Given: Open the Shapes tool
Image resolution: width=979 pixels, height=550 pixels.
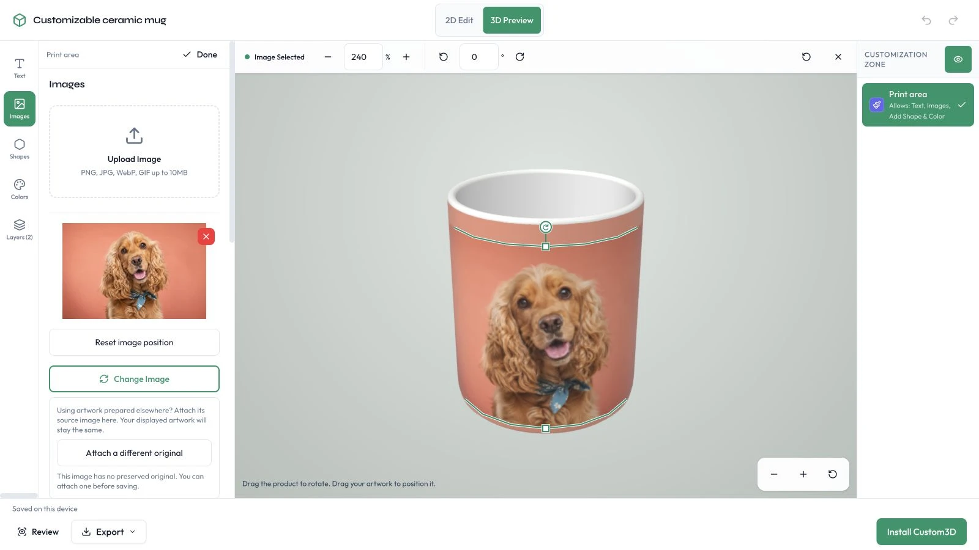Looking at the screenshot, I should pyautogui.click(x=20, y=148).
